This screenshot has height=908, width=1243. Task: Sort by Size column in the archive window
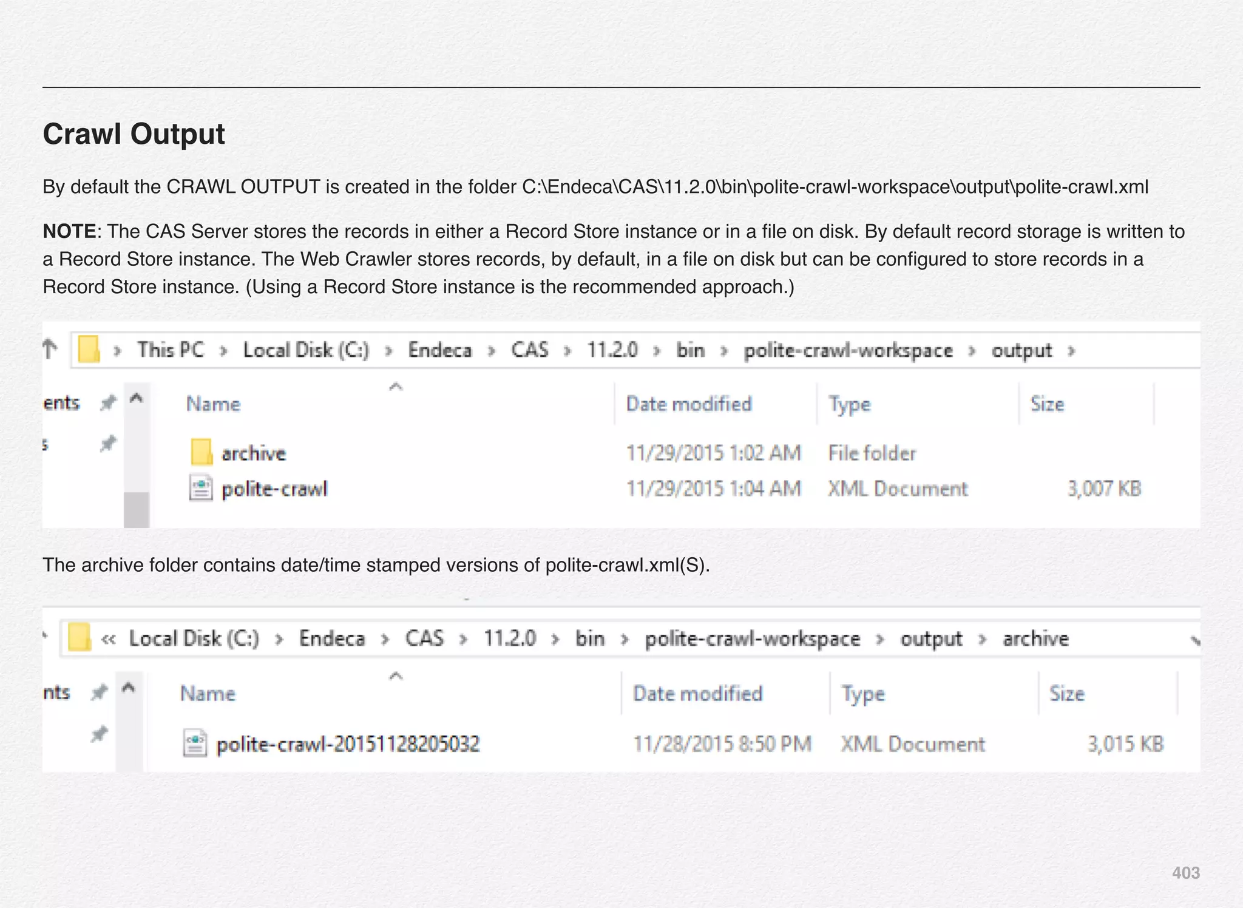pos(1067,693)
